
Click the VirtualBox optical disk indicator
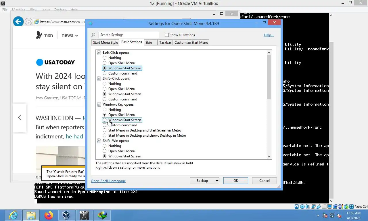pos(302,207)
